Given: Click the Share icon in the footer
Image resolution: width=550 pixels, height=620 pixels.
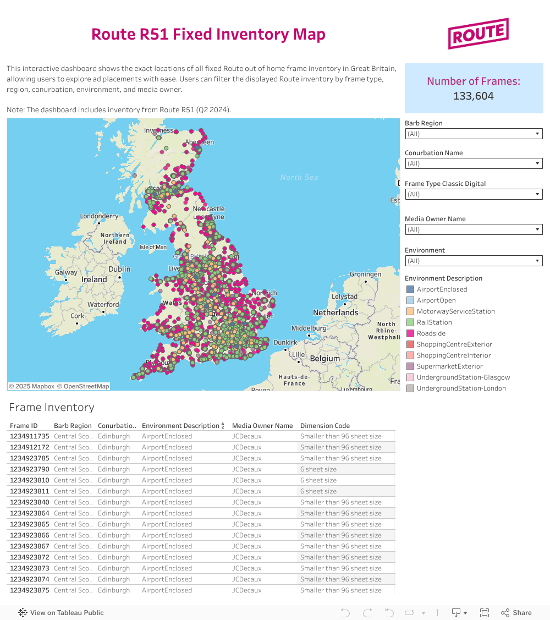Looking at the screenshot, I should (516, 613).
